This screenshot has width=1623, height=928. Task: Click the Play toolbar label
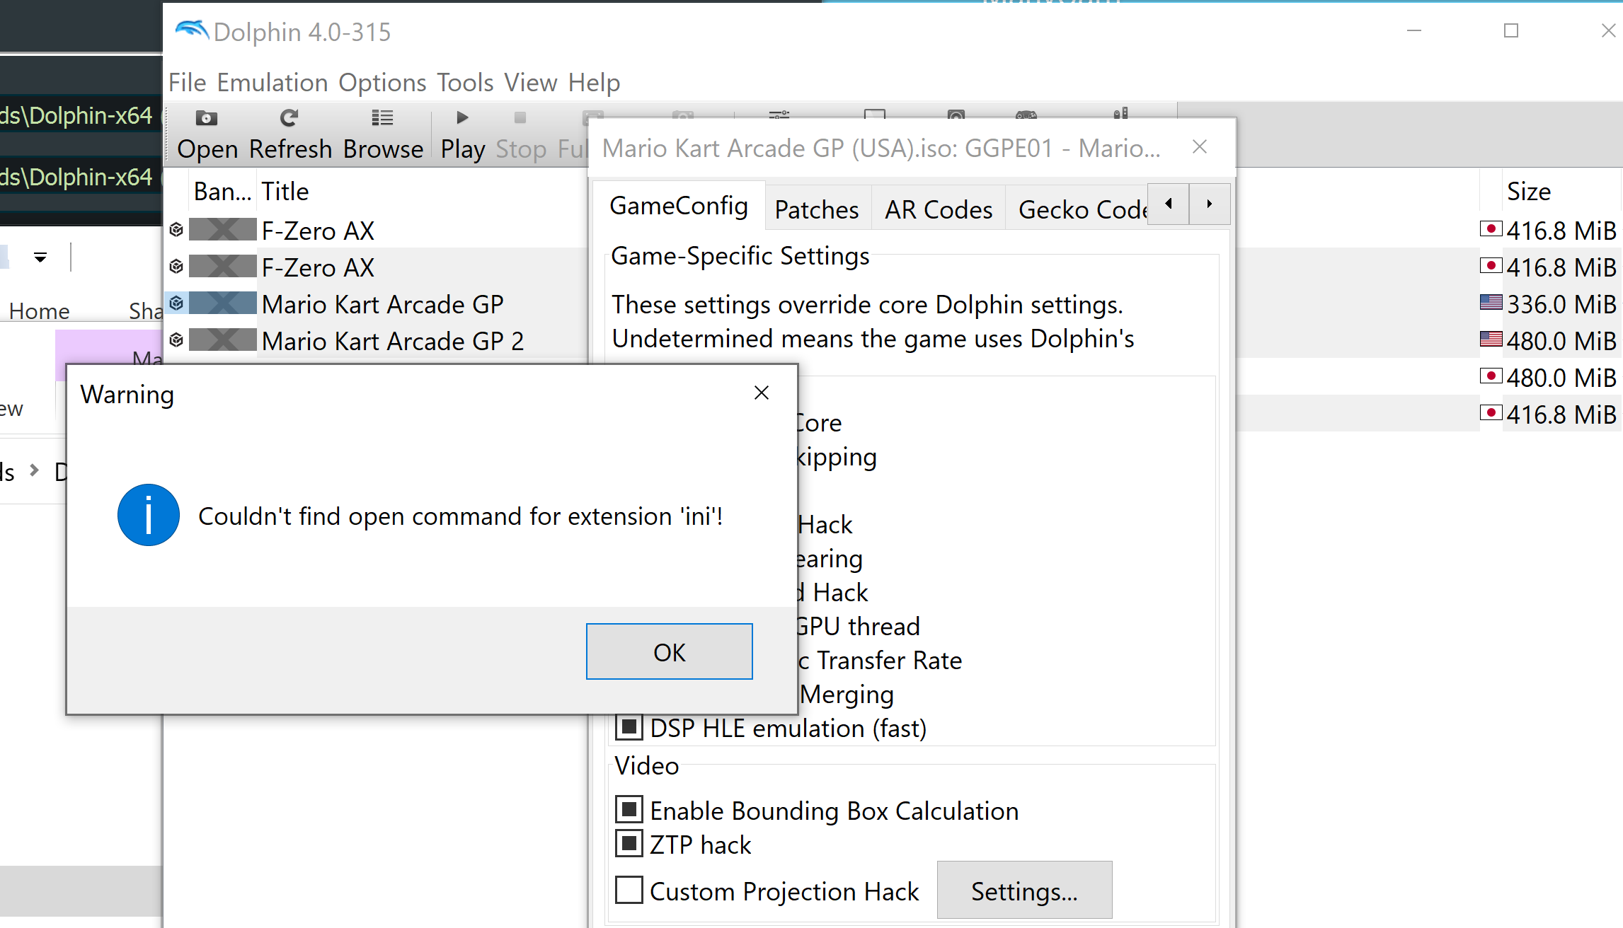[463, 149]
